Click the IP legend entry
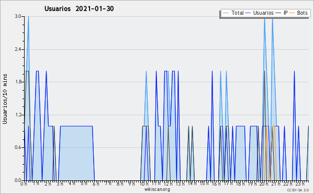The height and width of the screenshot is (194, 314). coord(282,13)
